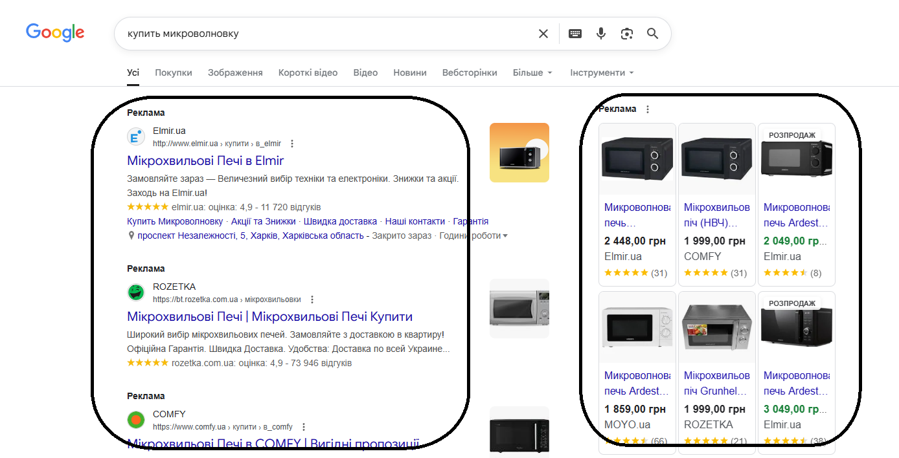Switch to the Покупки tab
Screen dimensions: 899x458
[174, 72]
